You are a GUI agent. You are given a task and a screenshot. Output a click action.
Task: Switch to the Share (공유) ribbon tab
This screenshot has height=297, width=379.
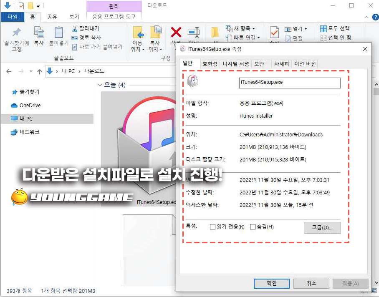tap(52, 17)
